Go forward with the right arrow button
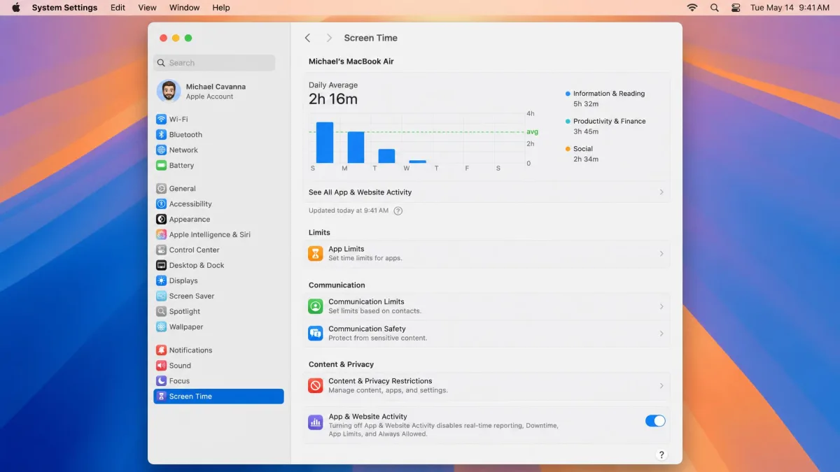The height and width of the screenshot is (472, 840). (x=329, y=38)
